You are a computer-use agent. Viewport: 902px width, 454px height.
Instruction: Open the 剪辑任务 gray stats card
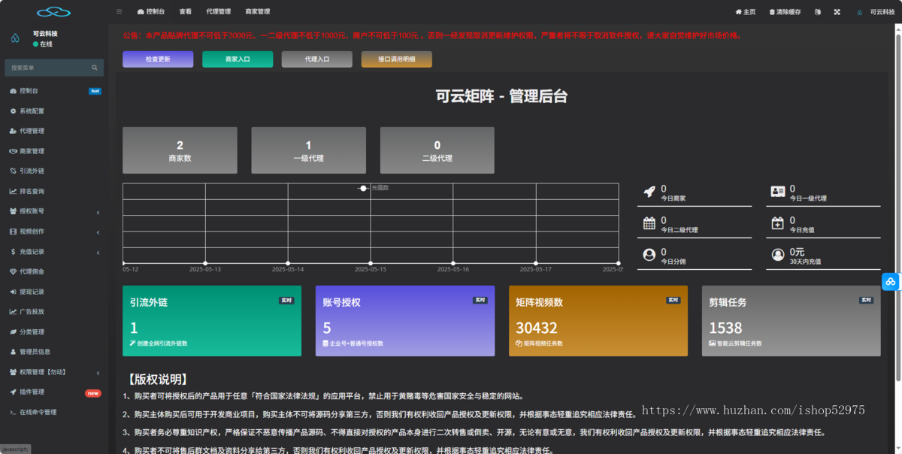point(792,321)
